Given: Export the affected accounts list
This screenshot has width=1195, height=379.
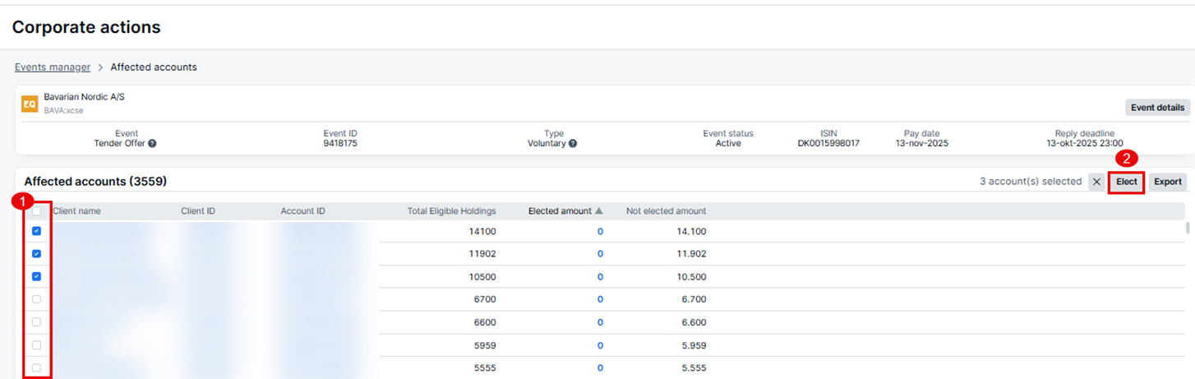Looking at the screenshot, I should point(1167,182).
